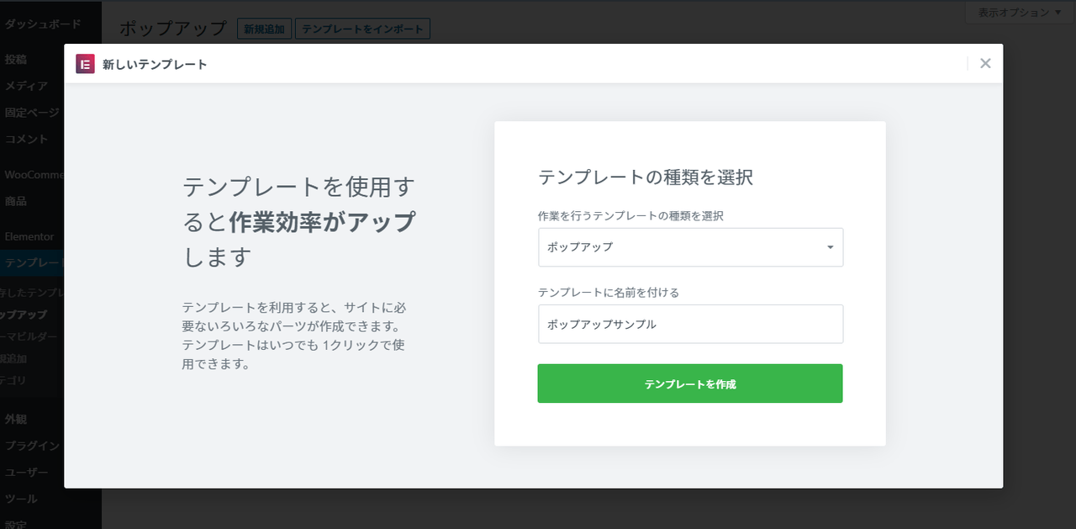This screenshot has height=529, width=1076.
Task: Open メディア in the admin sidebar
Action: click(26, 86)
